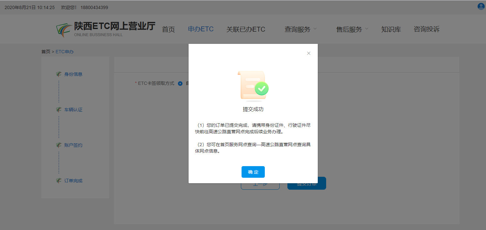Click the 订单完成 step icon
This screenshot has height=230, width=486.
58,181
